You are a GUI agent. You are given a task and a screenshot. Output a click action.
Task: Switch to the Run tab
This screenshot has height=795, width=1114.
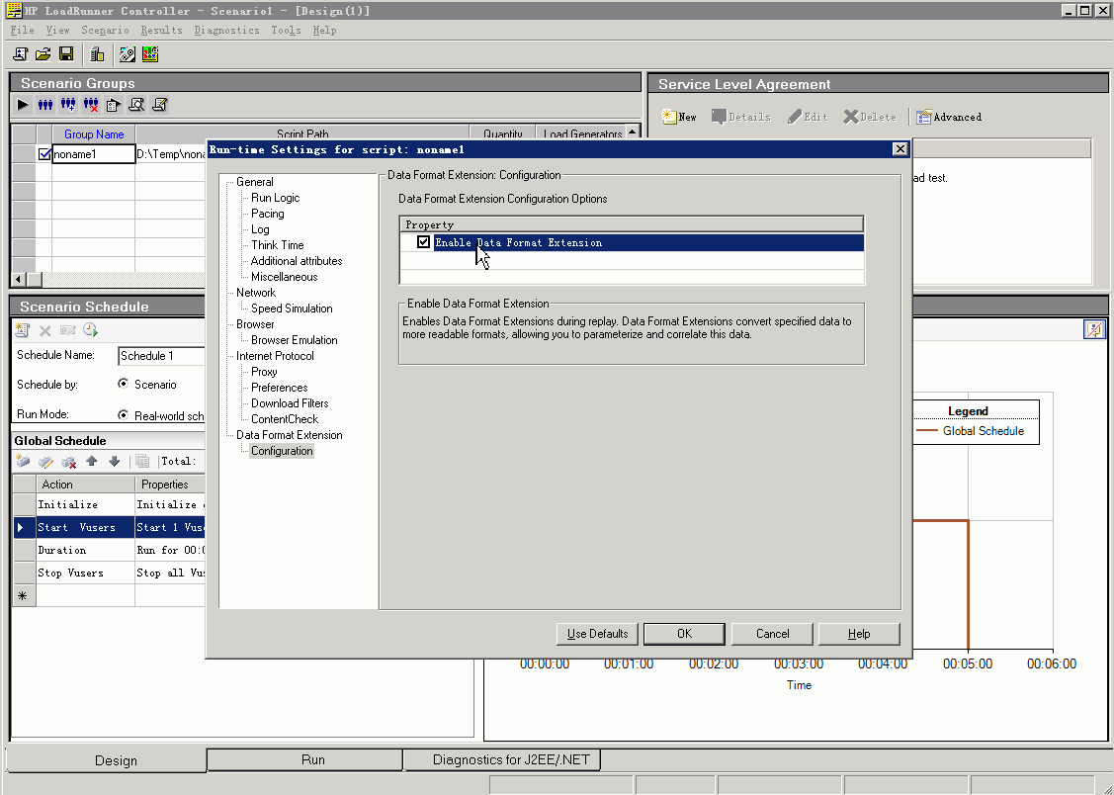(x=304, y=759)
